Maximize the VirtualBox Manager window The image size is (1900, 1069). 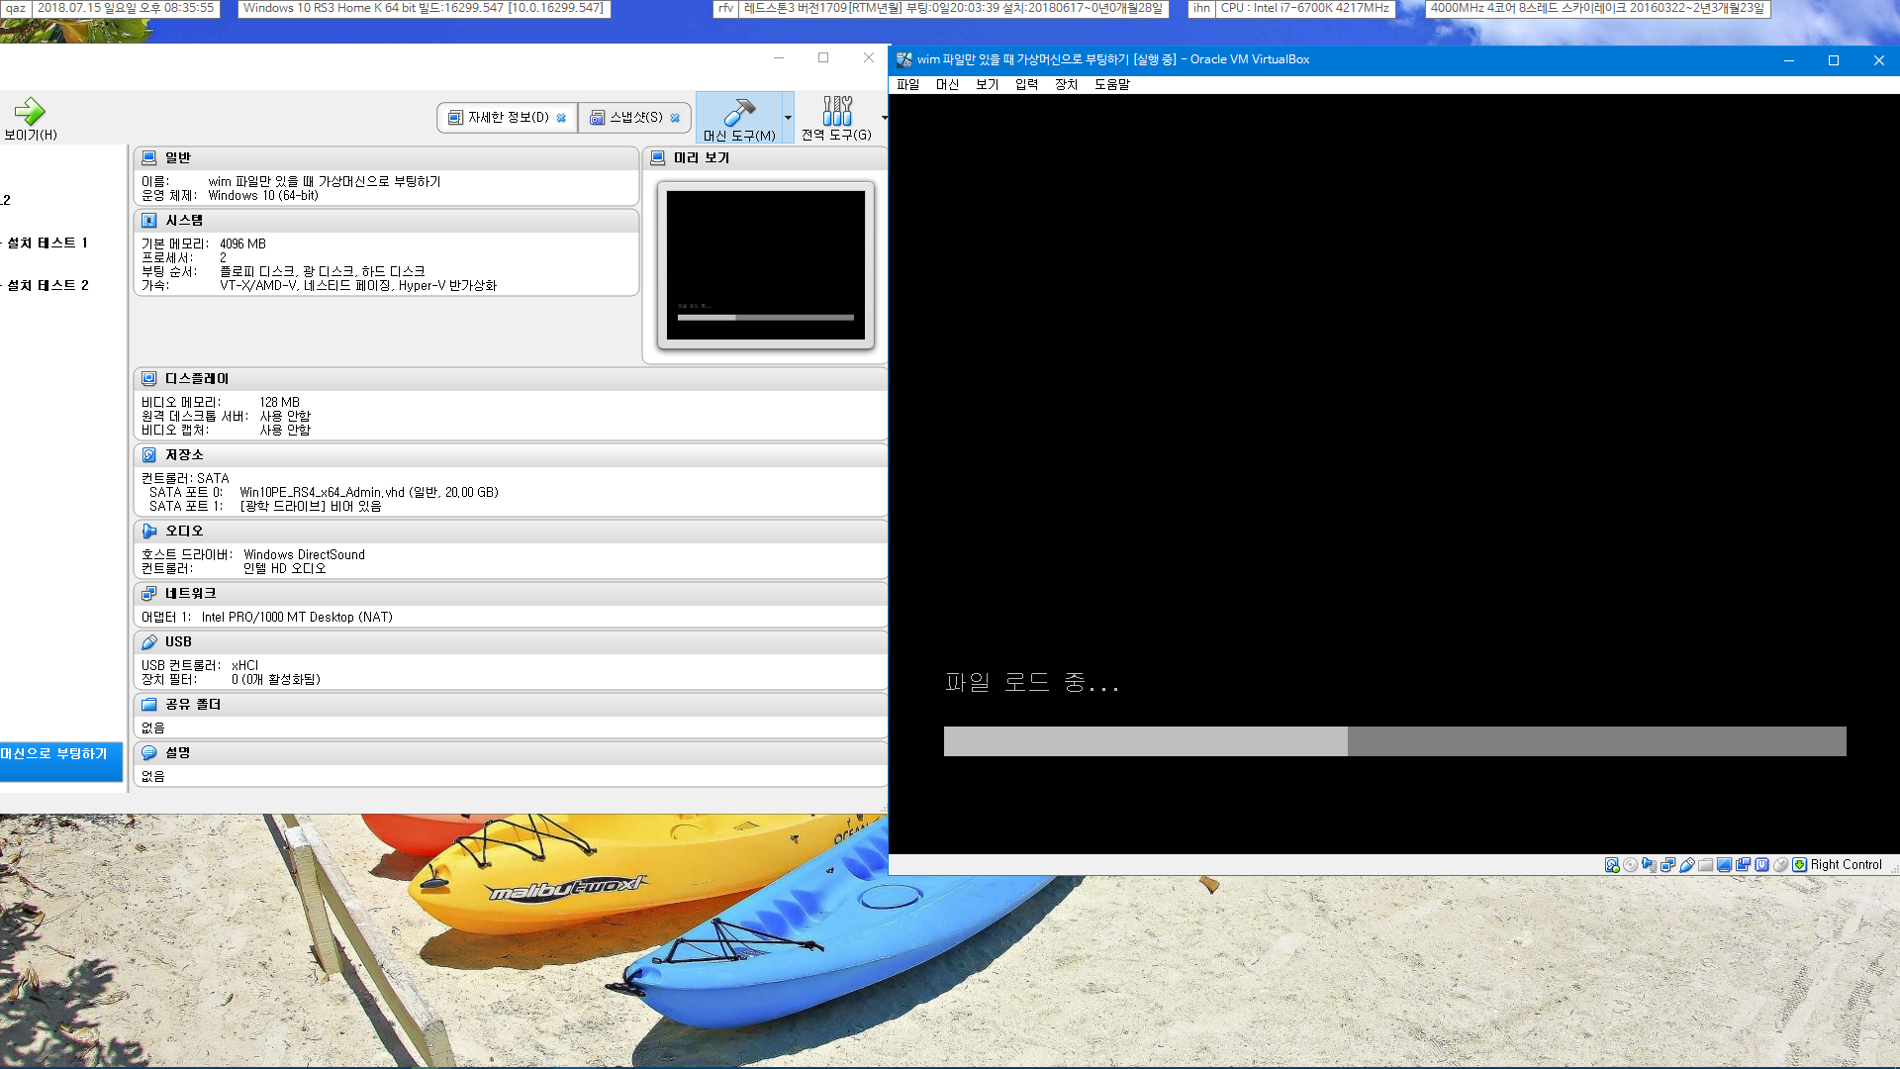pyautogui.click(x=822, y=57)
